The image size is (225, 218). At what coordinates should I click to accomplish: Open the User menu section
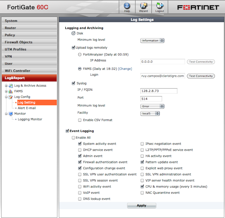pos(29,64)
